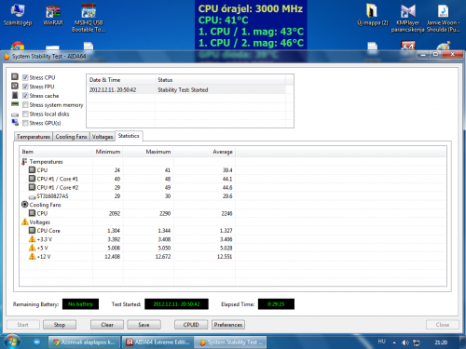
Task: Select the Statistics tab
Action: point(129,136)
